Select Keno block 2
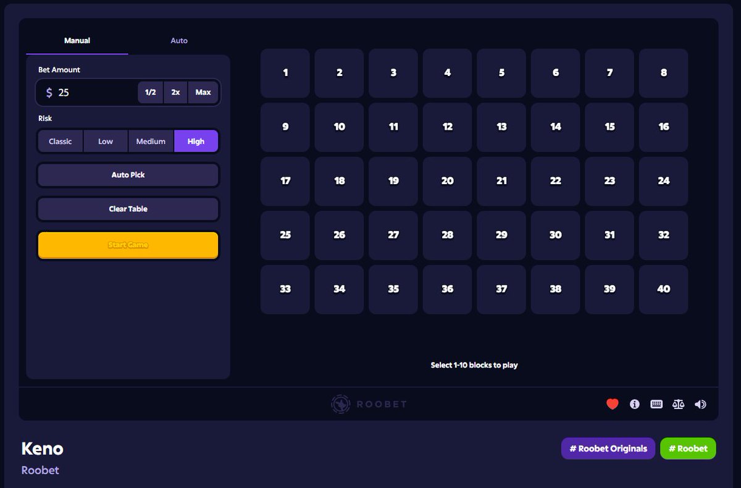Screen dimensions: 741x488 tap(339, 73)
